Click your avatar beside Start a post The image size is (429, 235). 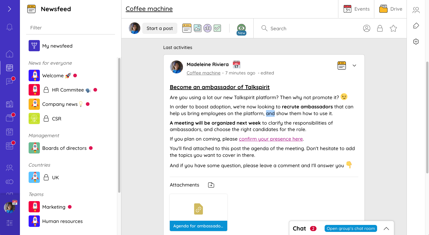click(x=134, y=28)
